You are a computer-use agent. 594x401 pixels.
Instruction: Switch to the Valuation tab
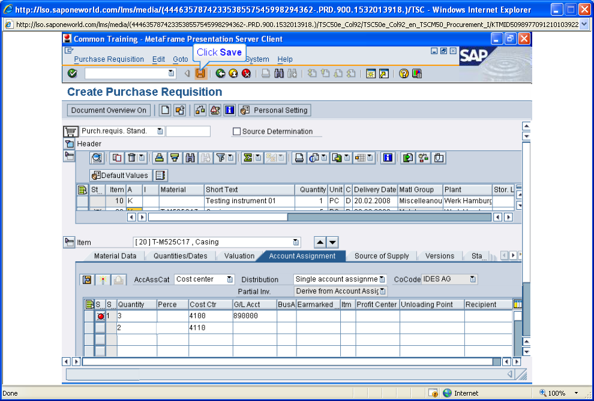click(x=239, y=256)
